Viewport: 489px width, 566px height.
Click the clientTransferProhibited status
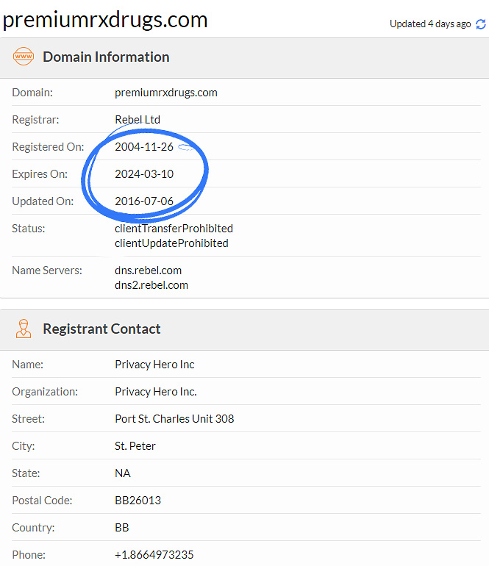coord(174,229)
